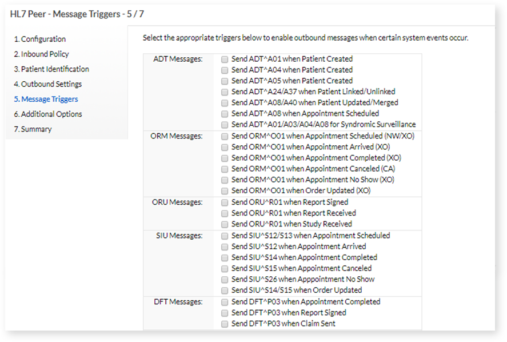Check Send ORU^R01 when Study Received

225,224
